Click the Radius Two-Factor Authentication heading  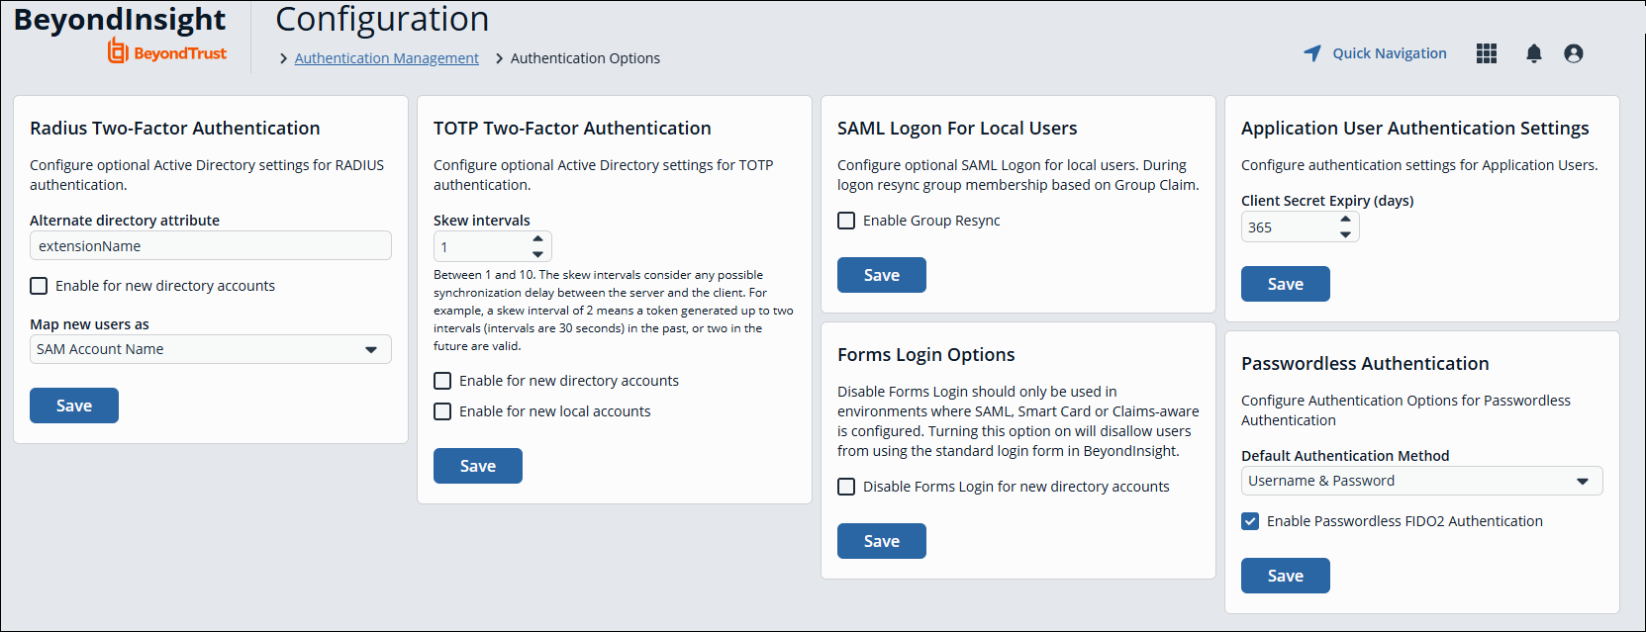175,128
